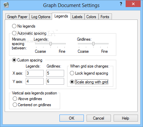Click the graph application icon in title bar
The width and height of the screenshot is (143, 127).
(x=6, y=5)
